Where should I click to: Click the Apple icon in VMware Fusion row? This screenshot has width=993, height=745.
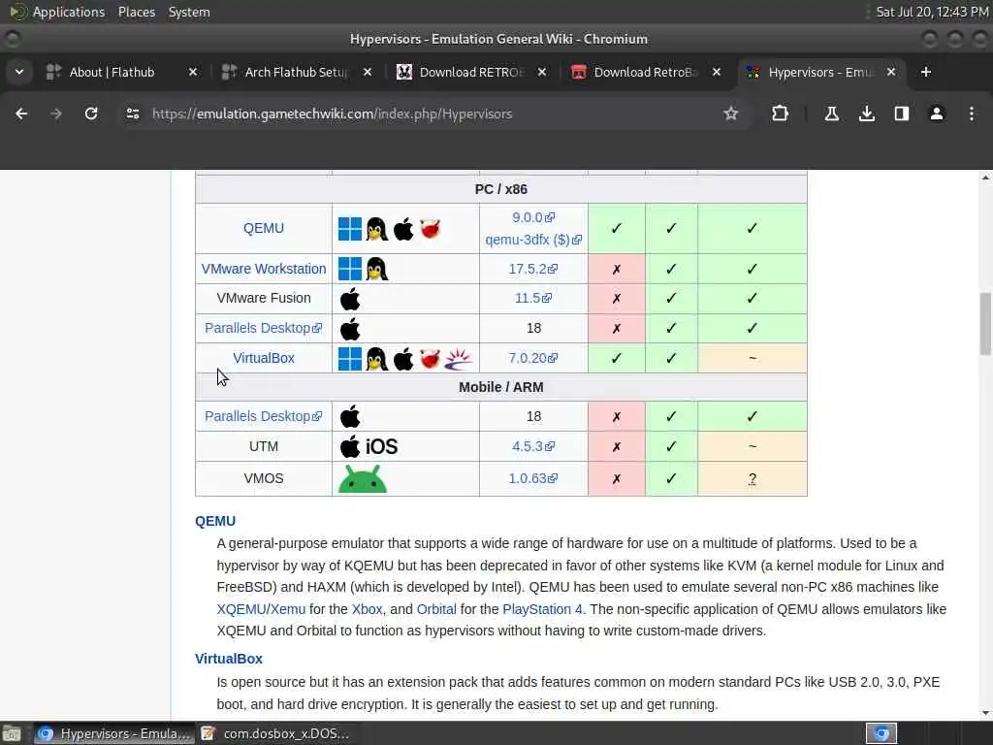click(349, 299)
